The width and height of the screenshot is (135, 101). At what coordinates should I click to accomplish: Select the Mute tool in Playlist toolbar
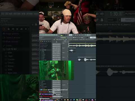click(60, 40)
